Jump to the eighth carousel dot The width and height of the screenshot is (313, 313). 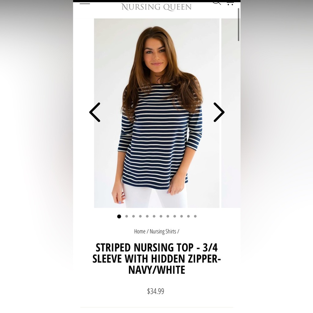coord(168,216)
